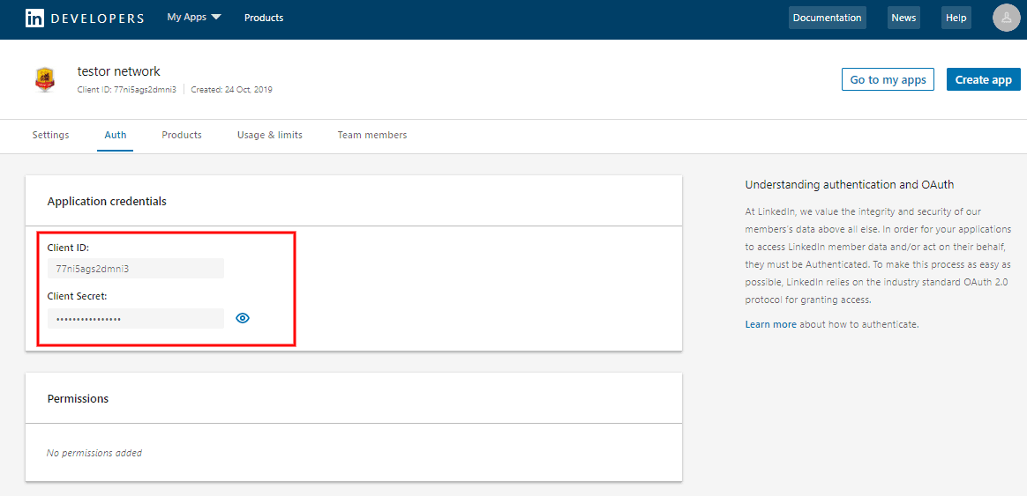
Task: Click 'Created: 24 Oct, 2019' text
Action: click(x=232, y=90)
